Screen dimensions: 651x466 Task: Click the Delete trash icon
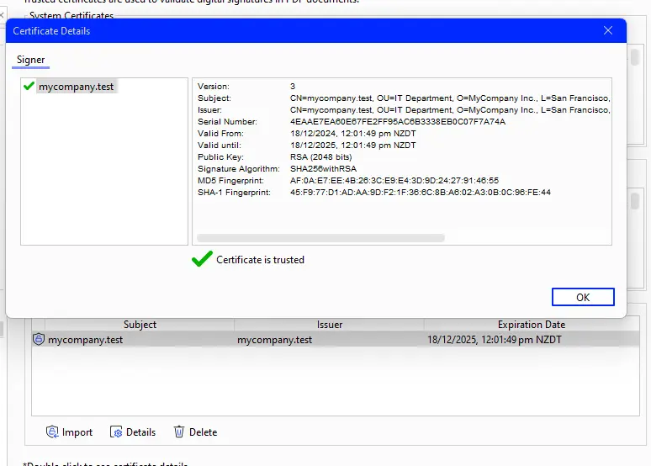tap(179, 432)
